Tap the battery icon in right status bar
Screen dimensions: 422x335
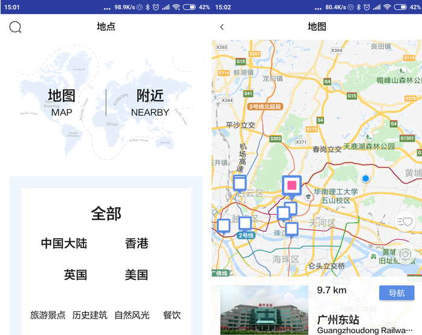(x=400, y=7)
